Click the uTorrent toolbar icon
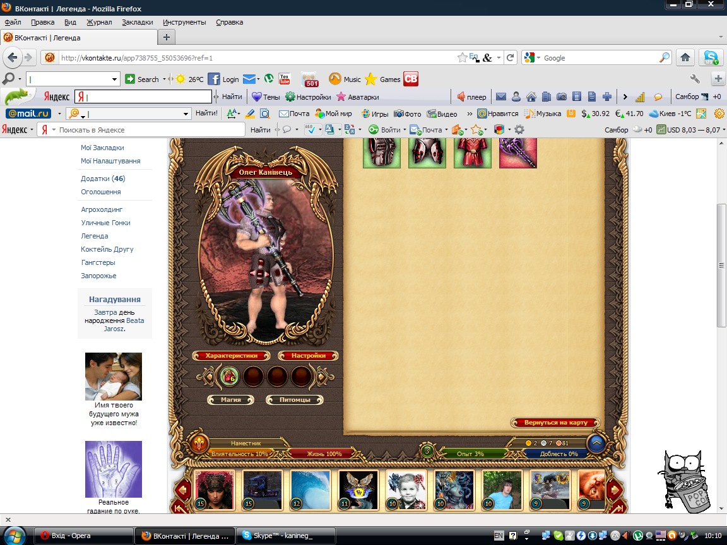This screenshot has height=545, width=727. [269, 79]
